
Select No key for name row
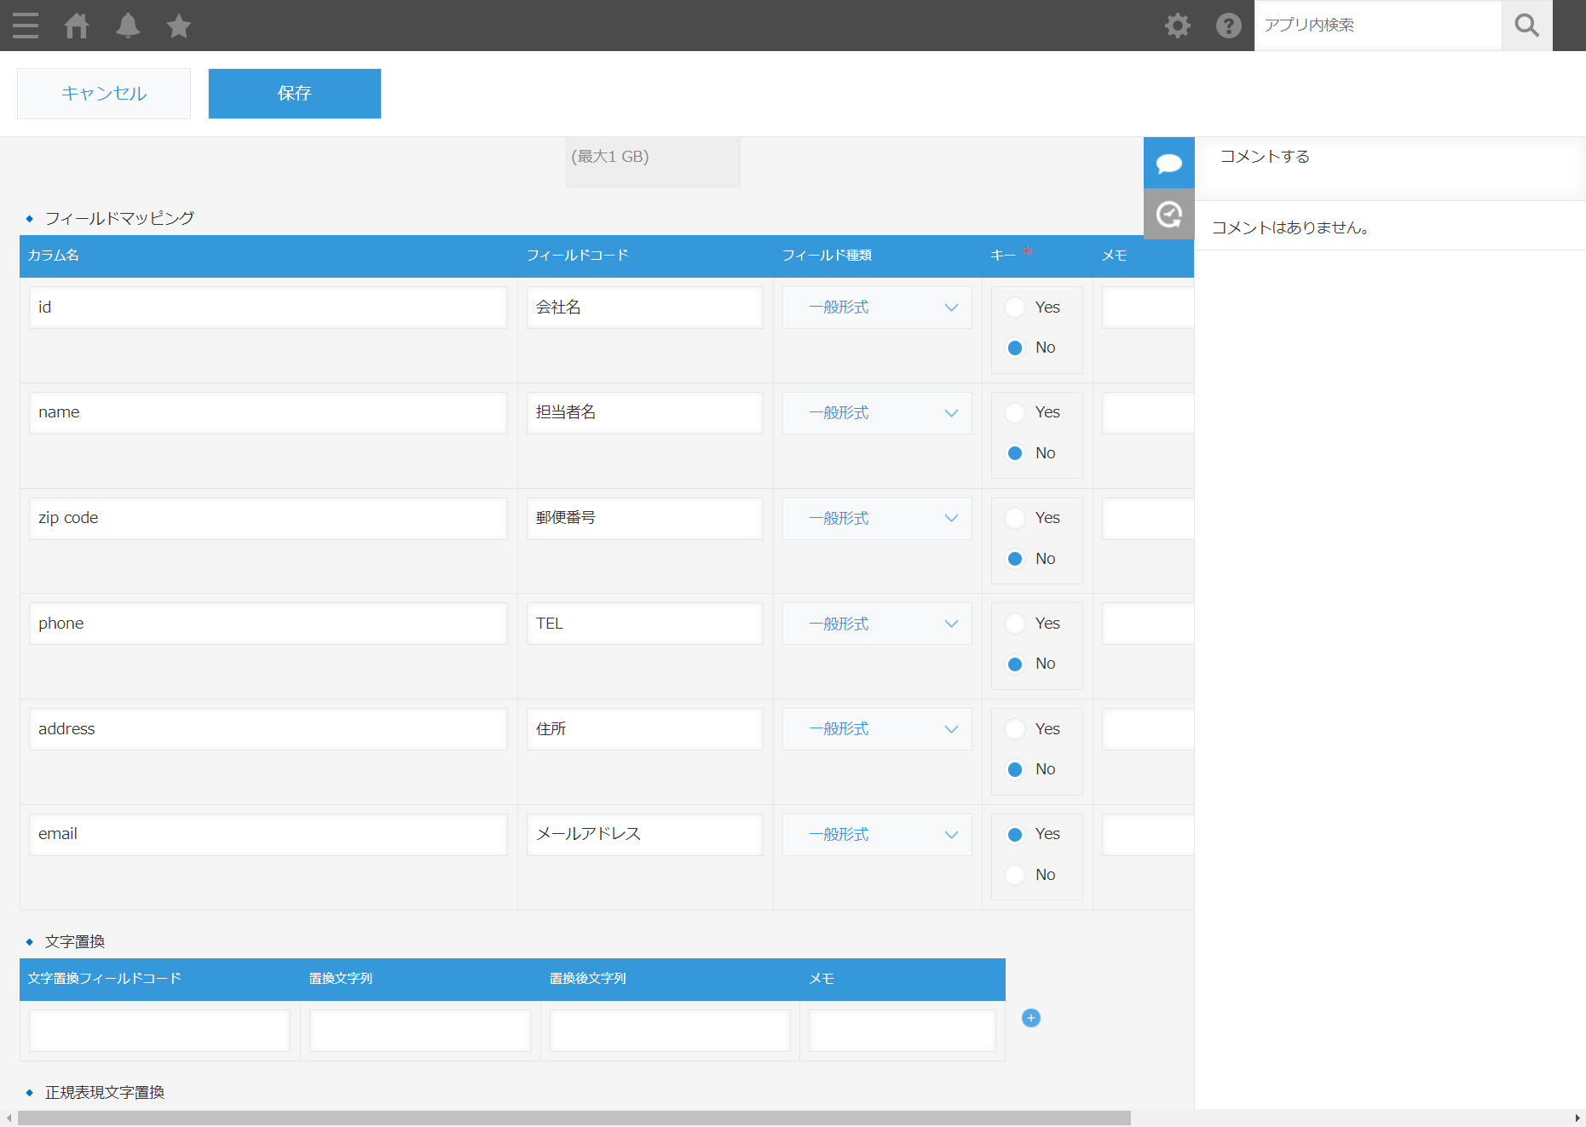click(1015, 453)
